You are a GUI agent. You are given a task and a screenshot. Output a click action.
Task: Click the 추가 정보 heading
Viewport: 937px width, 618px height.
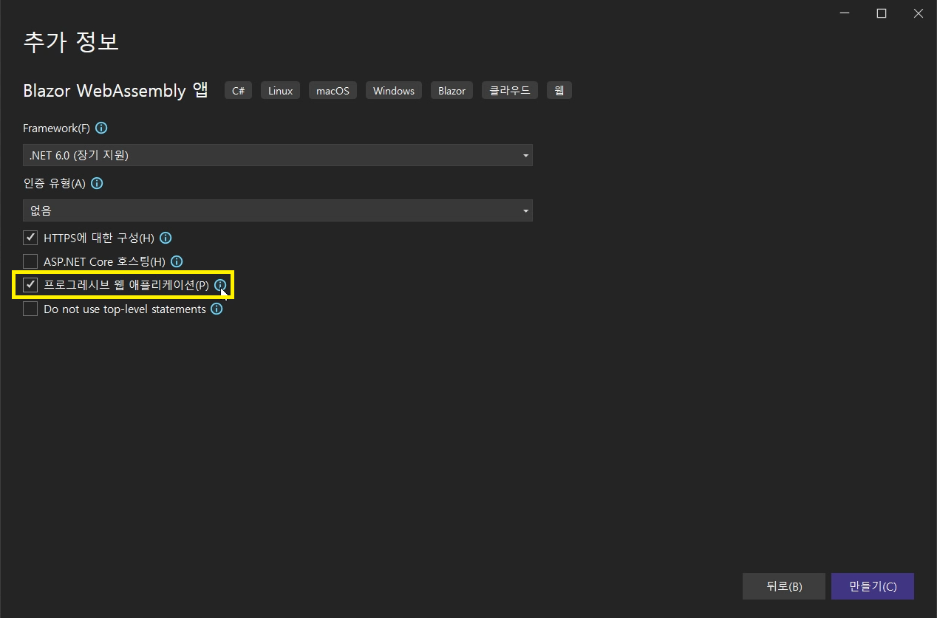point(71,41)
